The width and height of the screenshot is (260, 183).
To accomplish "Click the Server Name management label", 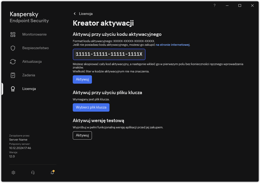I will [x=18, y=140].
